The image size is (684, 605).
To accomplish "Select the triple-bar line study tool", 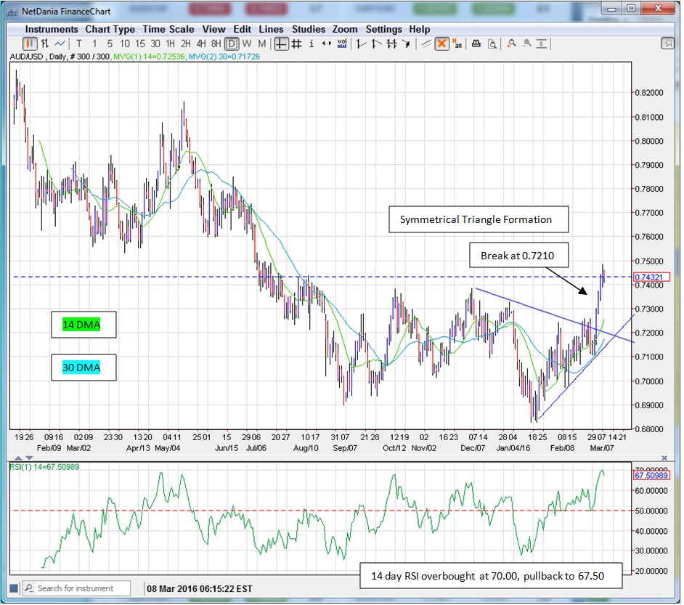I will (x=391, y=44).
